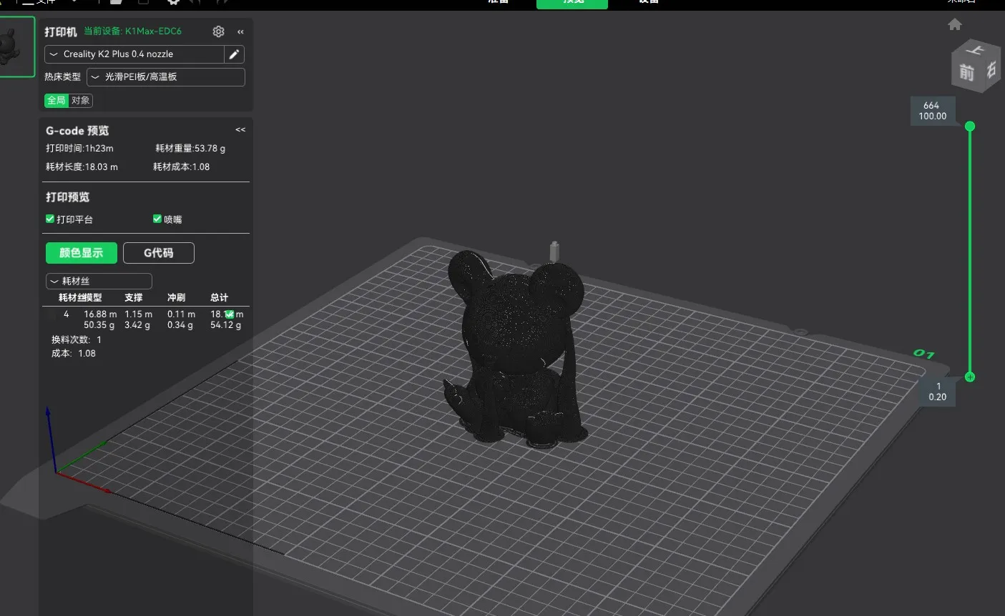Click the 支撑 column header
Viewport: 1005px width, 616px height.
tap(134, 298)
